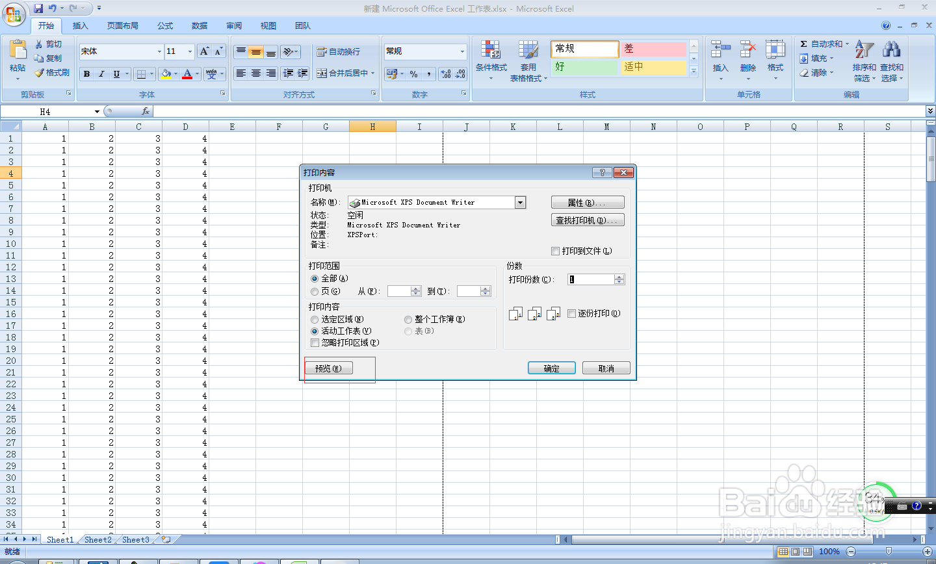Screen dimensions: 936x564
Task: Click the Wrap Text (自动换行) button
Action: [338, 51]
